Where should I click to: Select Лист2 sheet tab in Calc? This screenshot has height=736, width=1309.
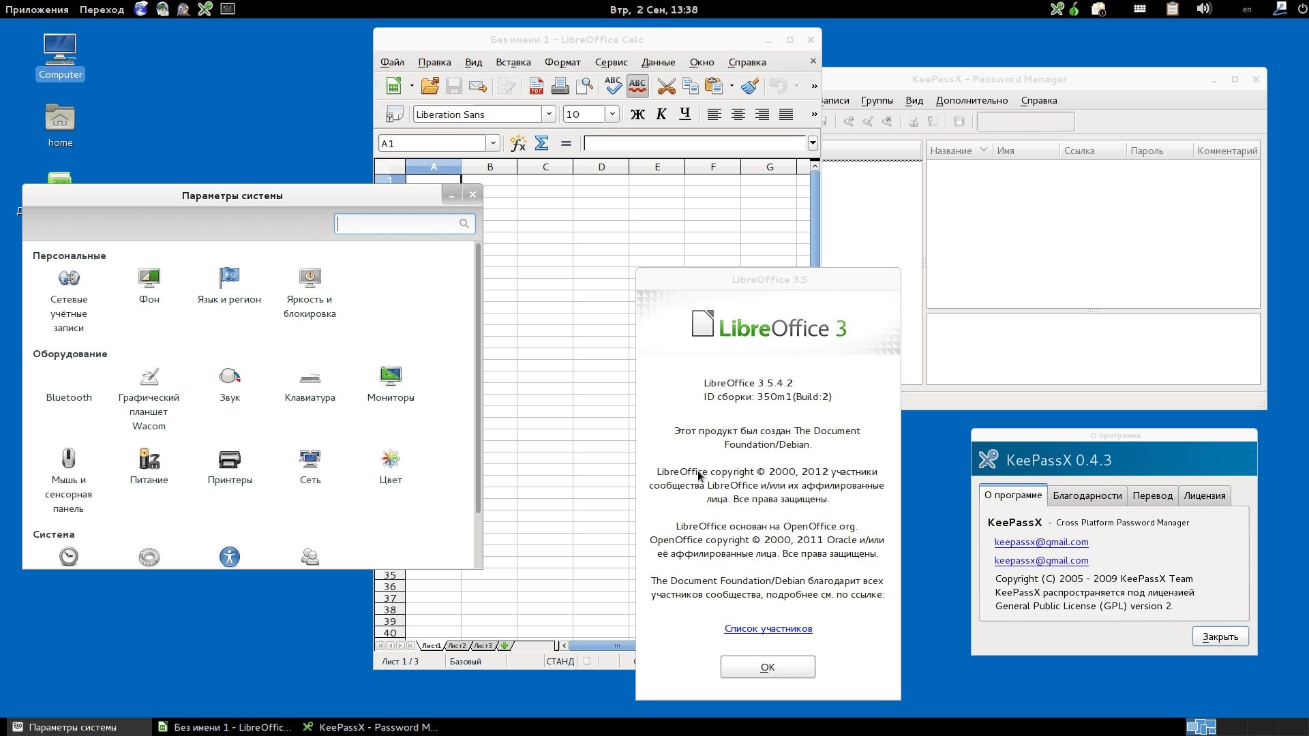(x=457, y=645)
